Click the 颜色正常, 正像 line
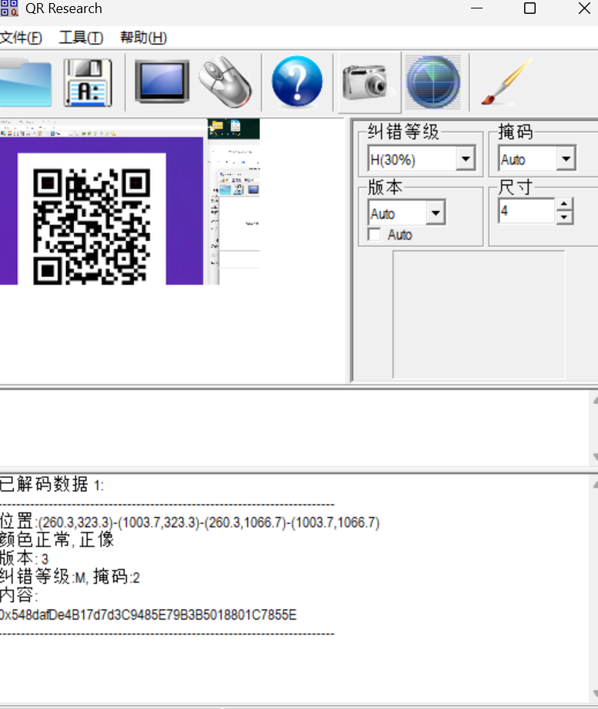Image resolution: width=598 pixels, height=709 pixels. tap(57, 540)
